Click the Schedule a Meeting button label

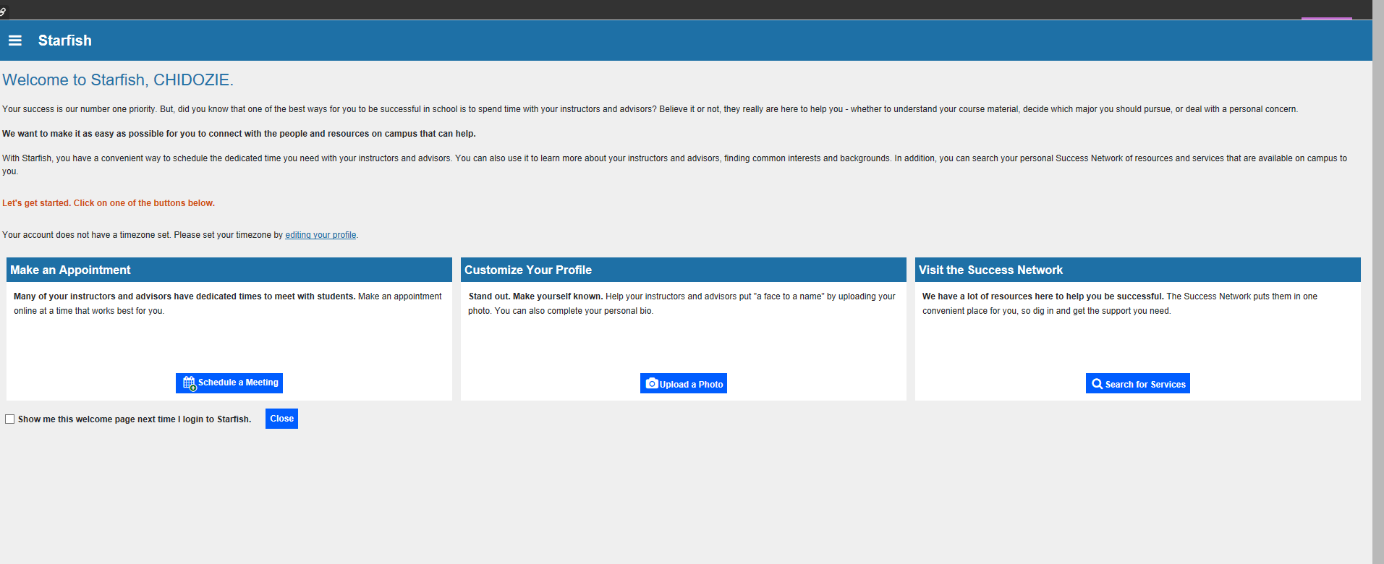click(238, 383)
